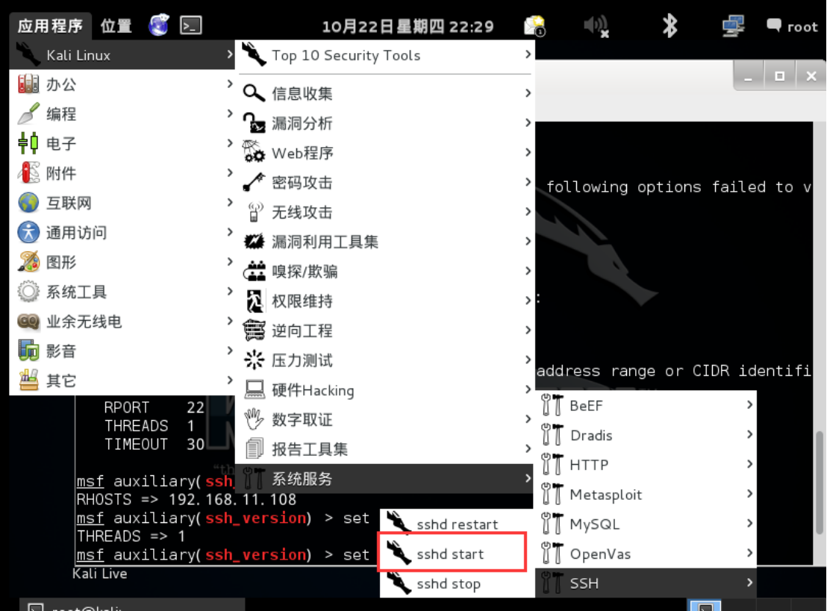The image size is (827, 611).
Task: Click the 嗅探/欺骗 people icon
Action: (255, 271)
